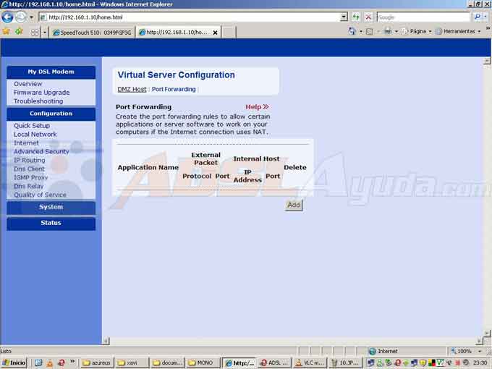
Task: Open the Help link for Port Forwarding
Action: 257,107
